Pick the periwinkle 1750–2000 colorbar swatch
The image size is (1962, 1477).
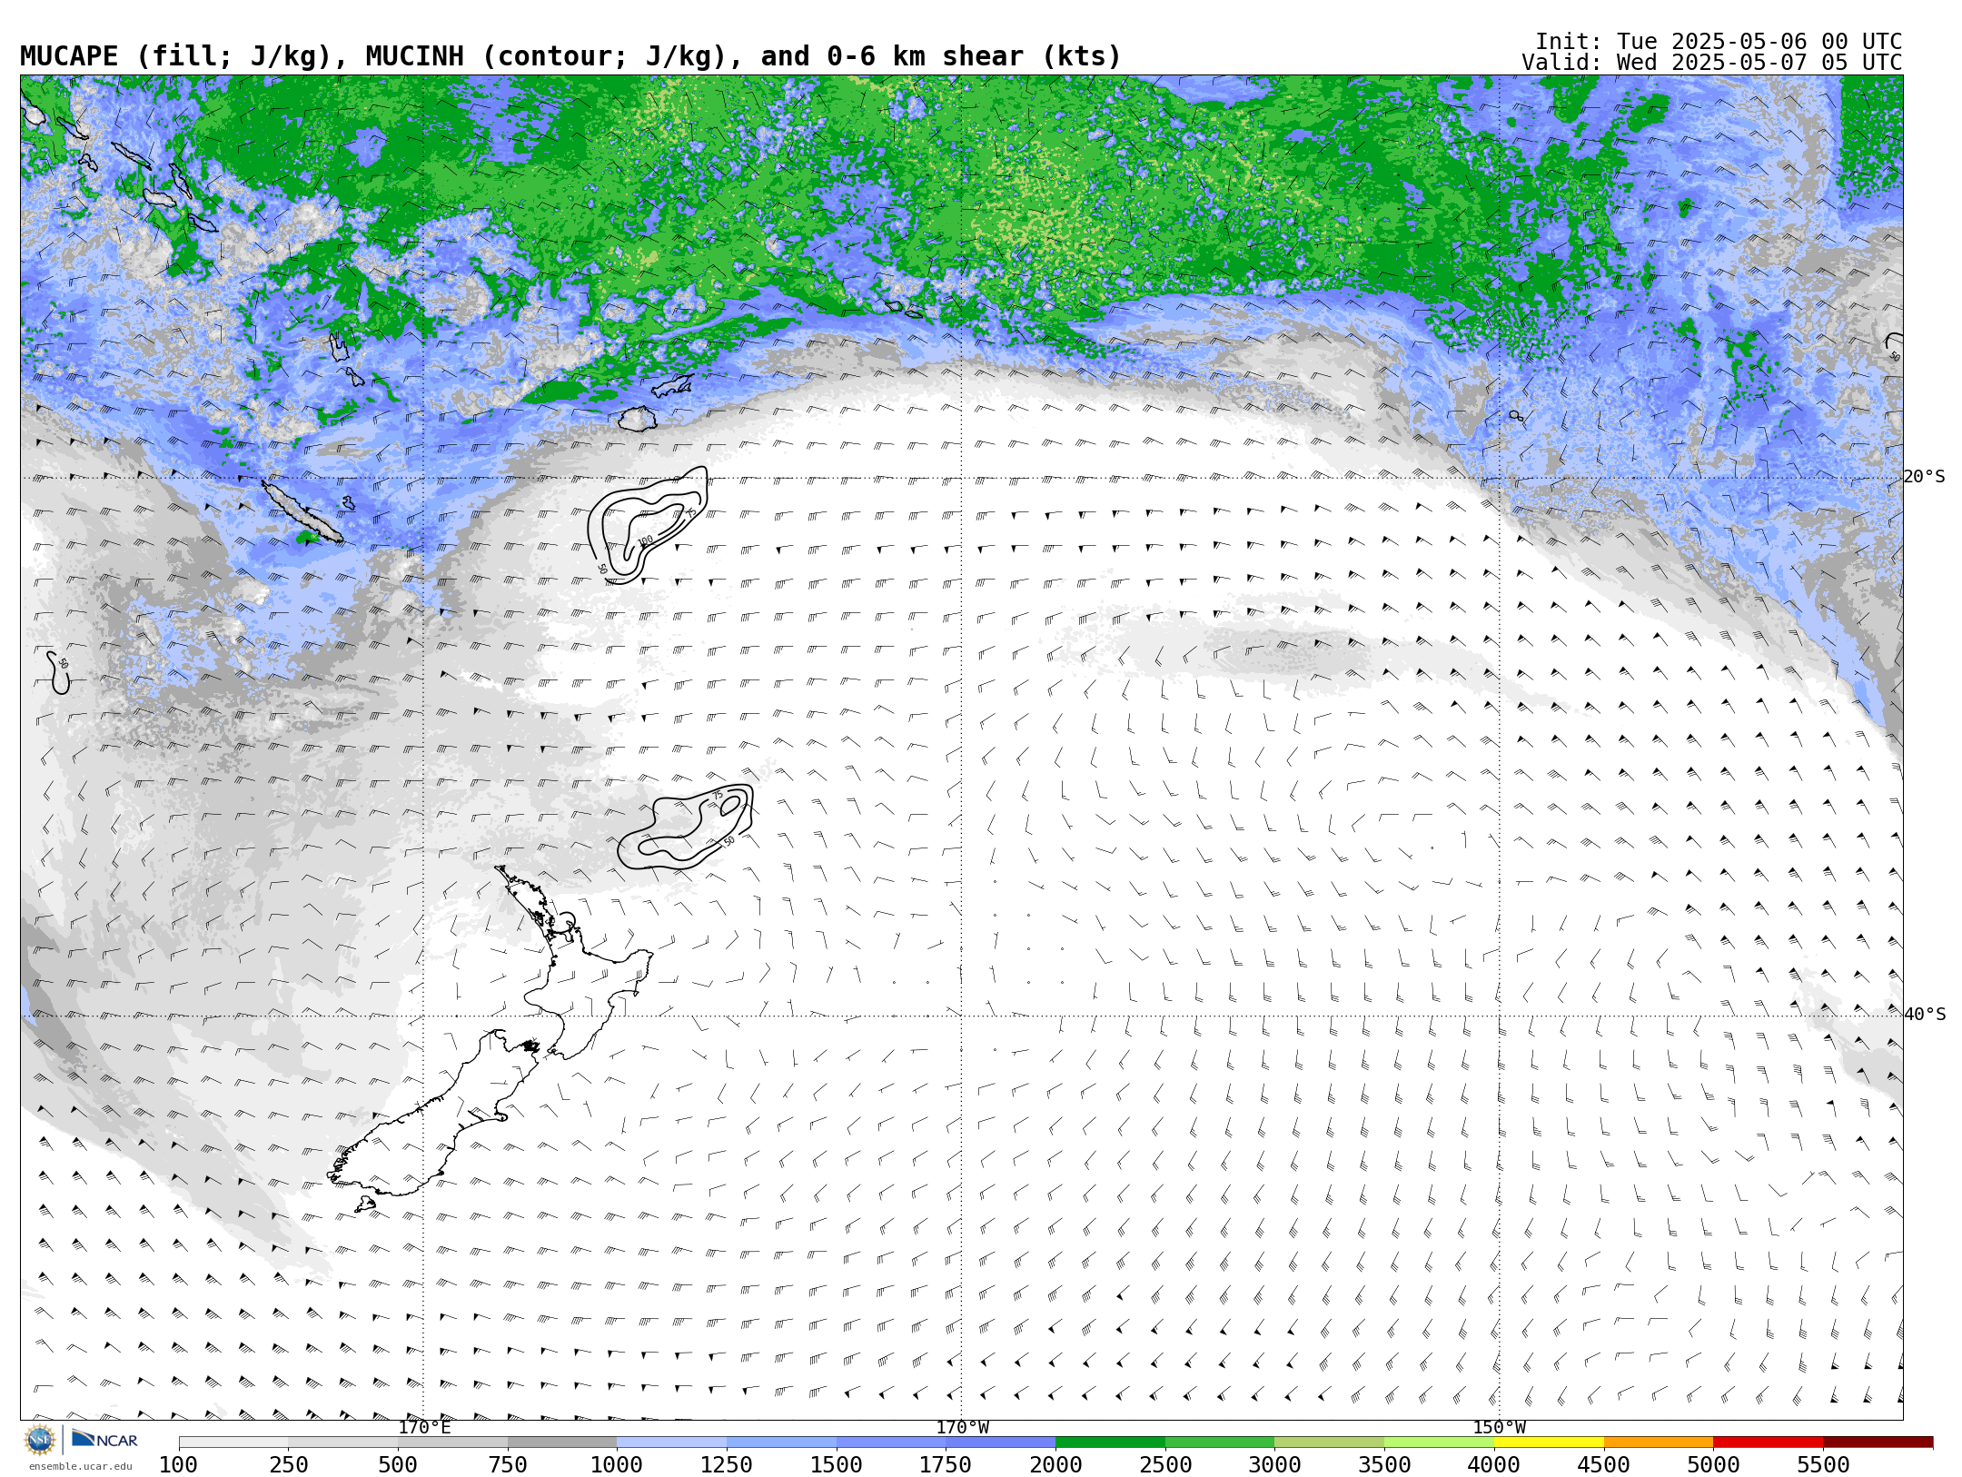tap(1000, 1442)
